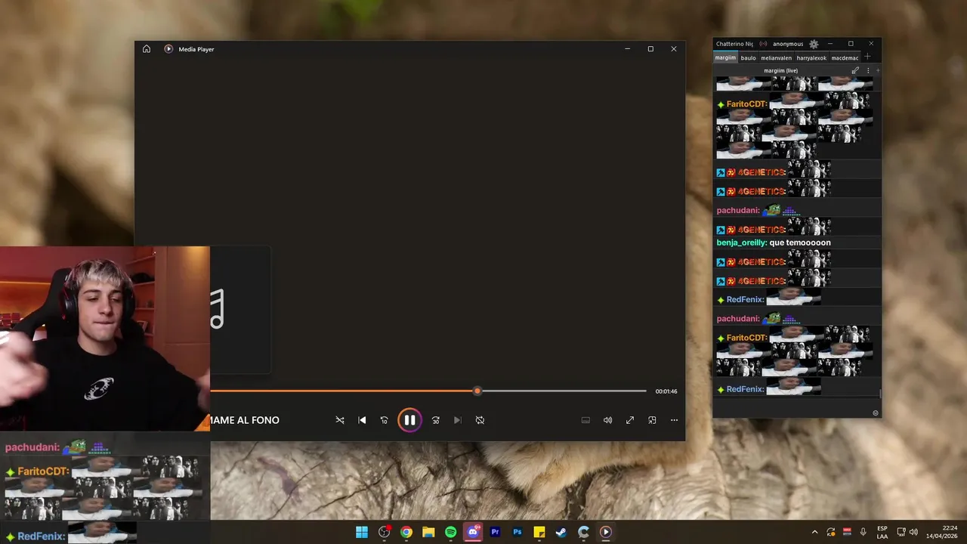Open Chatterino from taskbar
Viewport: 967px width, 544px height.
tap(583, 532)
